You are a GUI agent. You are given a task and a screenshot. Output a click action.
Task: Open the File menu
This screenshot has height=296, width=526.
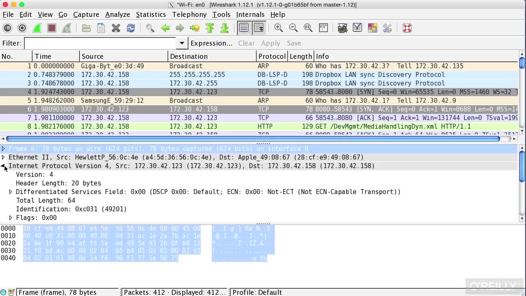[8, 14]
